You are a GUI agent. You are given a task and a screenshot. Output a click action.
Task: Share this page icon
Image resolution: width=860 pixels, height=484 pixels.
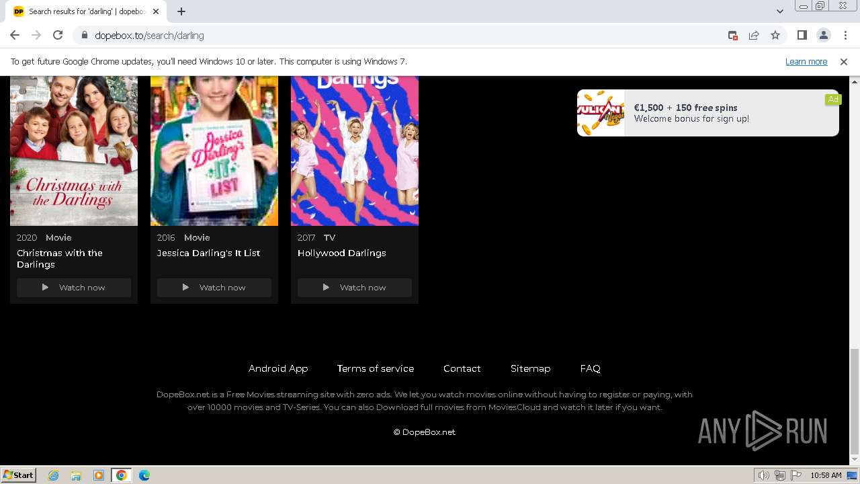(x=754, y=35)
